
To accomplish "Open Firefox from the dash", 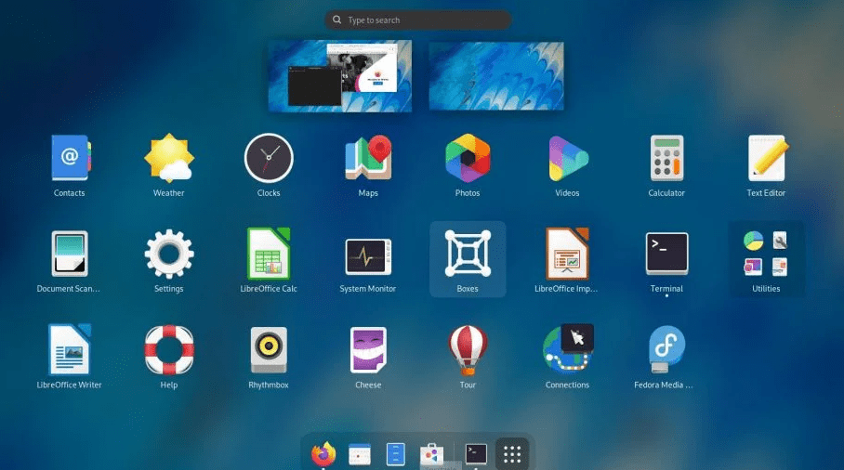I will click(323, 454).
